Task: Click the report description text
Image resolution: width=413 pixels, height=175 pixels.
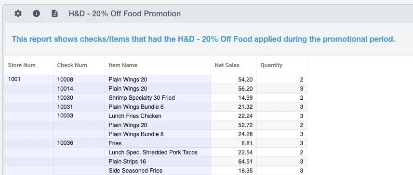Action: [x=203, y=39]
